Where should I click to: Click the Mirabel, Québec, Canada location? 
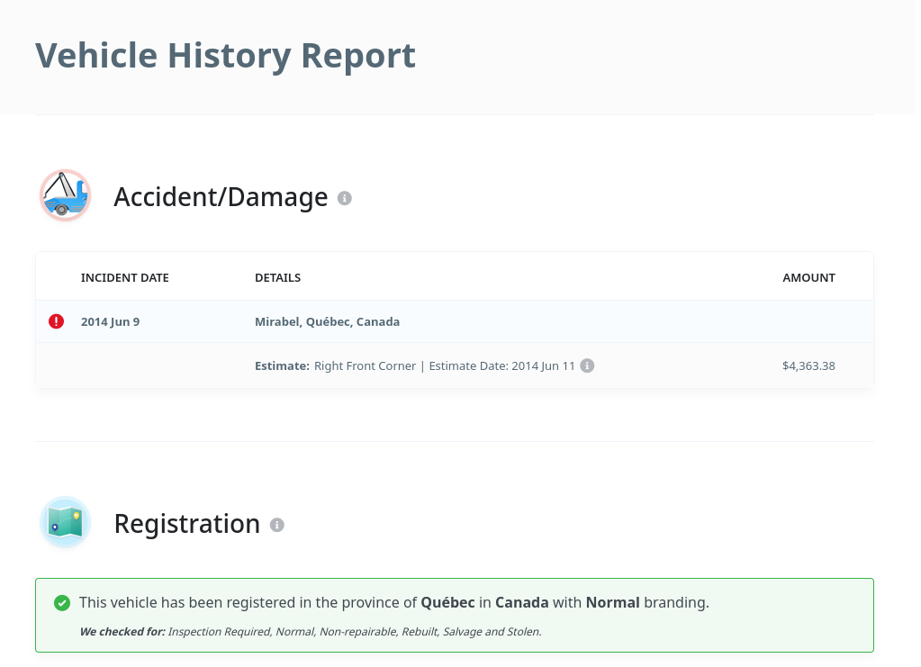point(327,321)
